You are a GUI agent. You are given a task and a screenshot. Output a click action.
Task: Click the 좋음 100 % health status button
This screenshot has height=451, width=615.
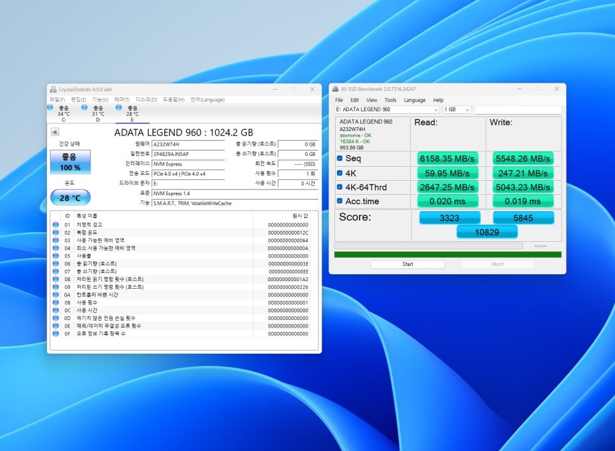(70, 162)
